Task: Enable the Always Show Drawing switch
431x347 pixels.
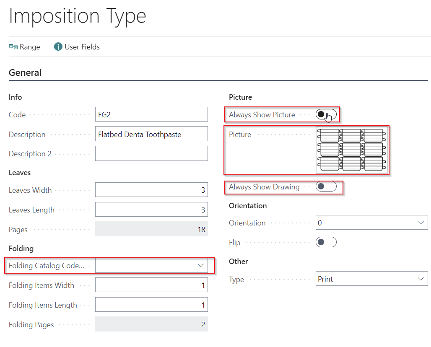Action: point(326,187)
